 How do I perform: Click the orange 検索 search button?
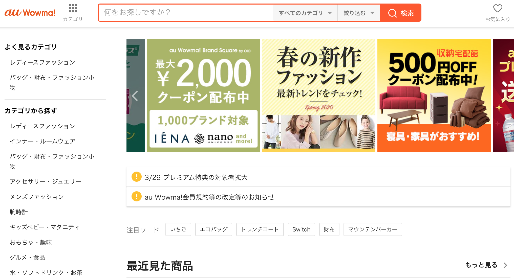[x=401, y=13]
